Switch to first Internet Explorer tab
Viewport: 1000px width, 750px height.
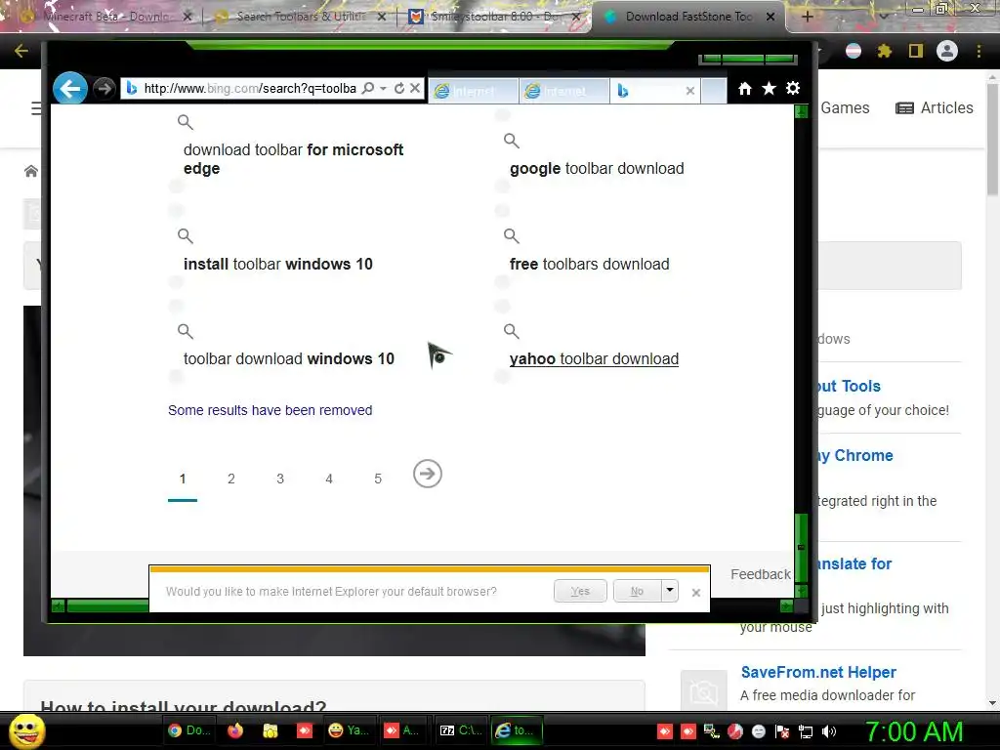[474, 91]
